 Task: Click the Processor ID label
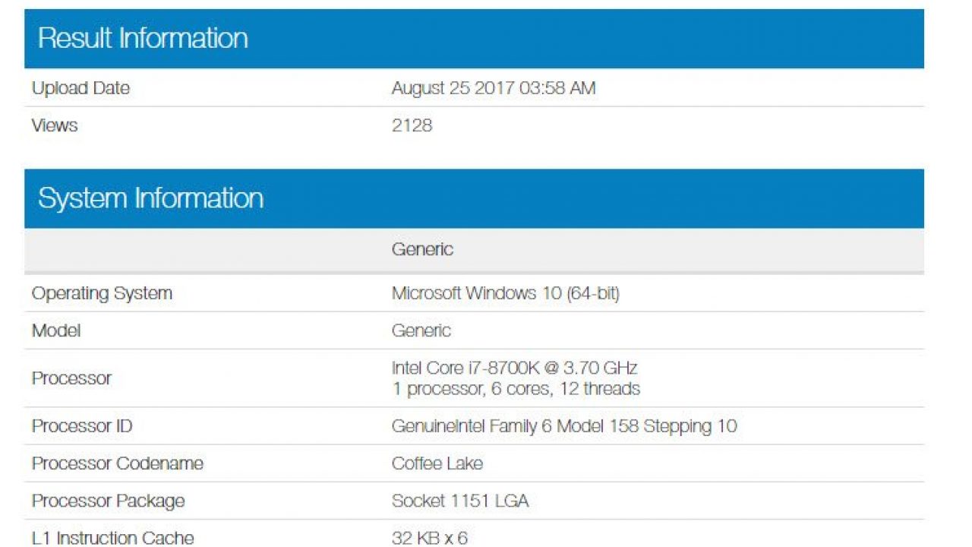(x=82, y=426)
